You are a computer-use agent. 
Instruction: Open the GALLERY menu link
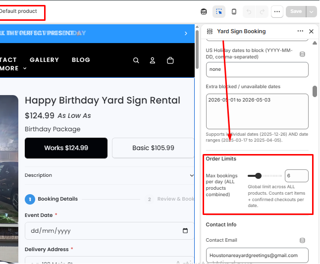coord(44,60)
